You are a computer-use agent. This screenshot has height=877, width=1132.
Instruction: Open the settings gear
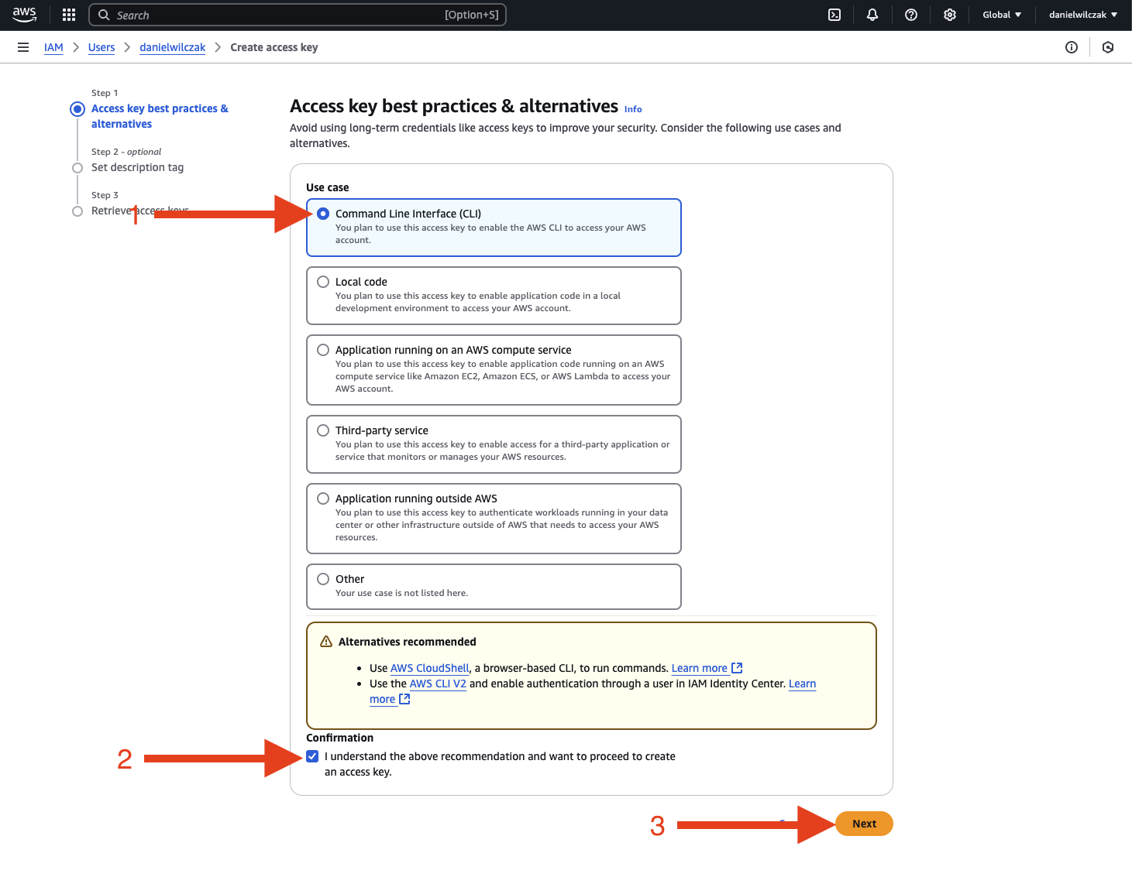(x=950, y=15)
